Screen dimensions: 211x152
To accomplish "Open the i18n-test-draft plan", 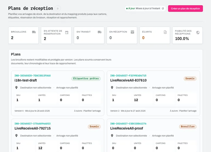I will pos(26,80).
